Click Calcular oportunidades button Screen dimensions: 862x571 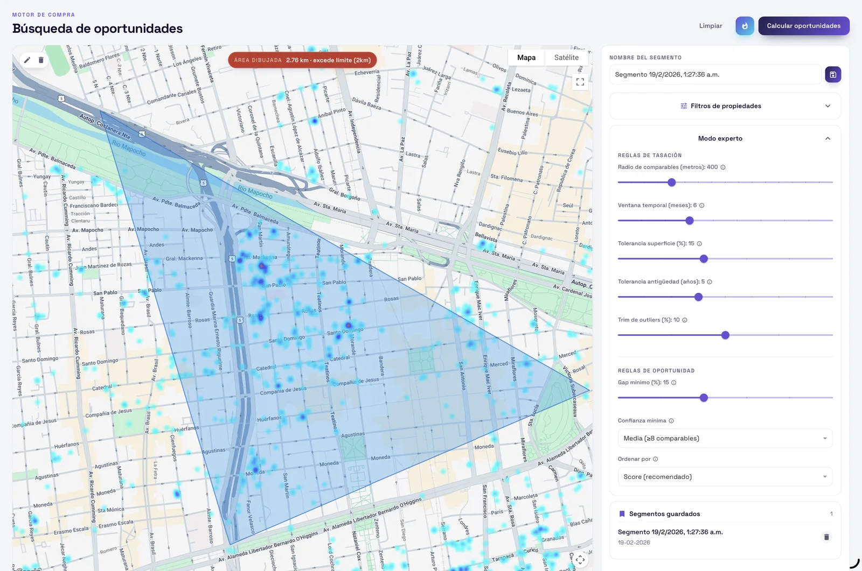(804, 26)
